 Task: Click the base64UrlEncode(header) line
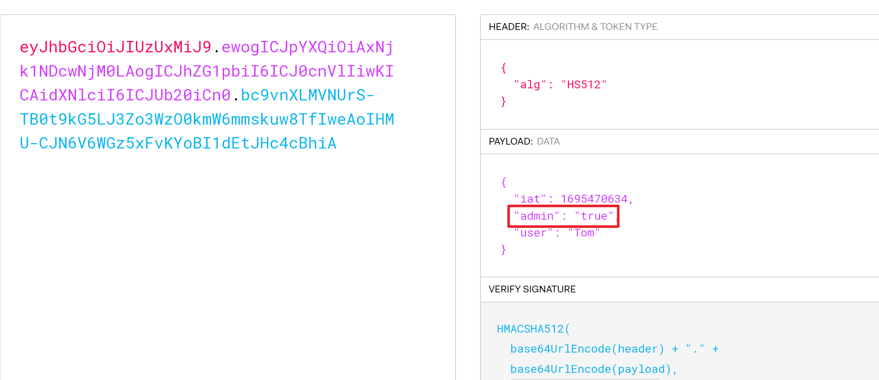click(x=615, y=349)
